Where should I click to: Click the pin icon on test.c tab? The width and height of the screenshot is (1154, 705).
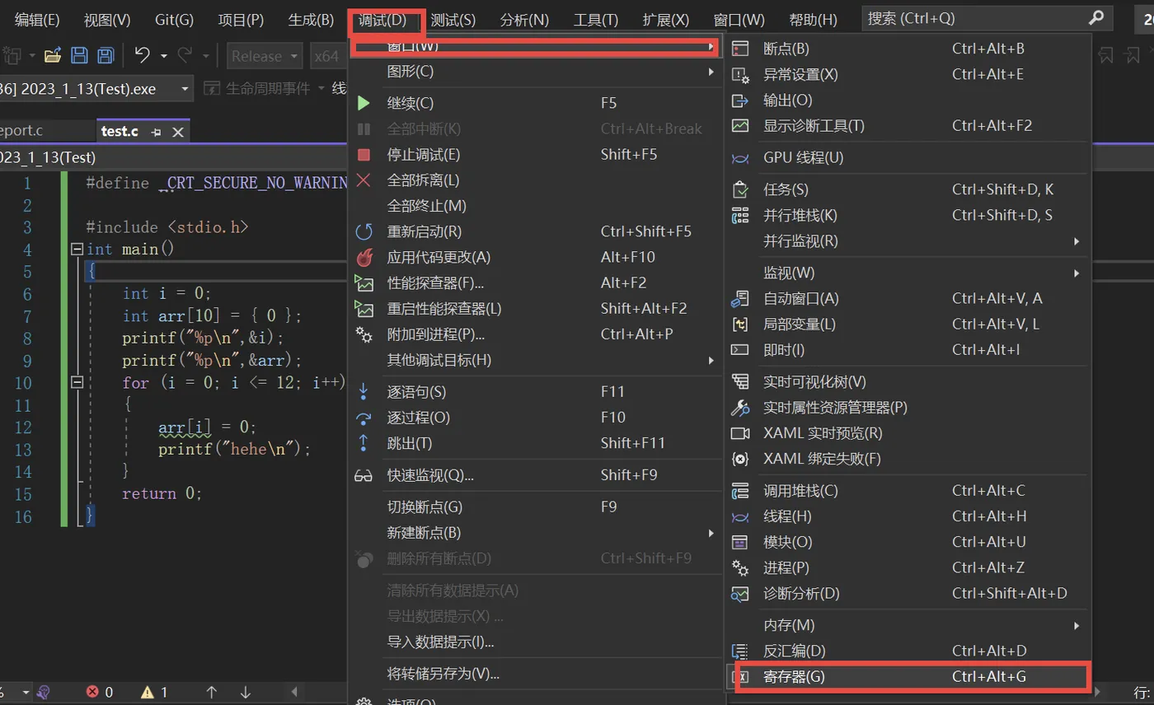tap(156, 132)
